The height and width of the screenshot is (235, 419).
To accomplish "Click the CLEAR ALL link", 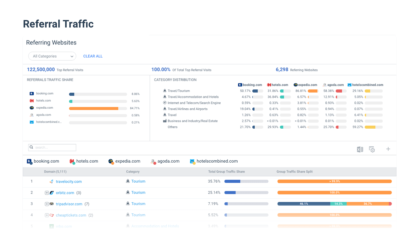I will click(x=93, y=56).
